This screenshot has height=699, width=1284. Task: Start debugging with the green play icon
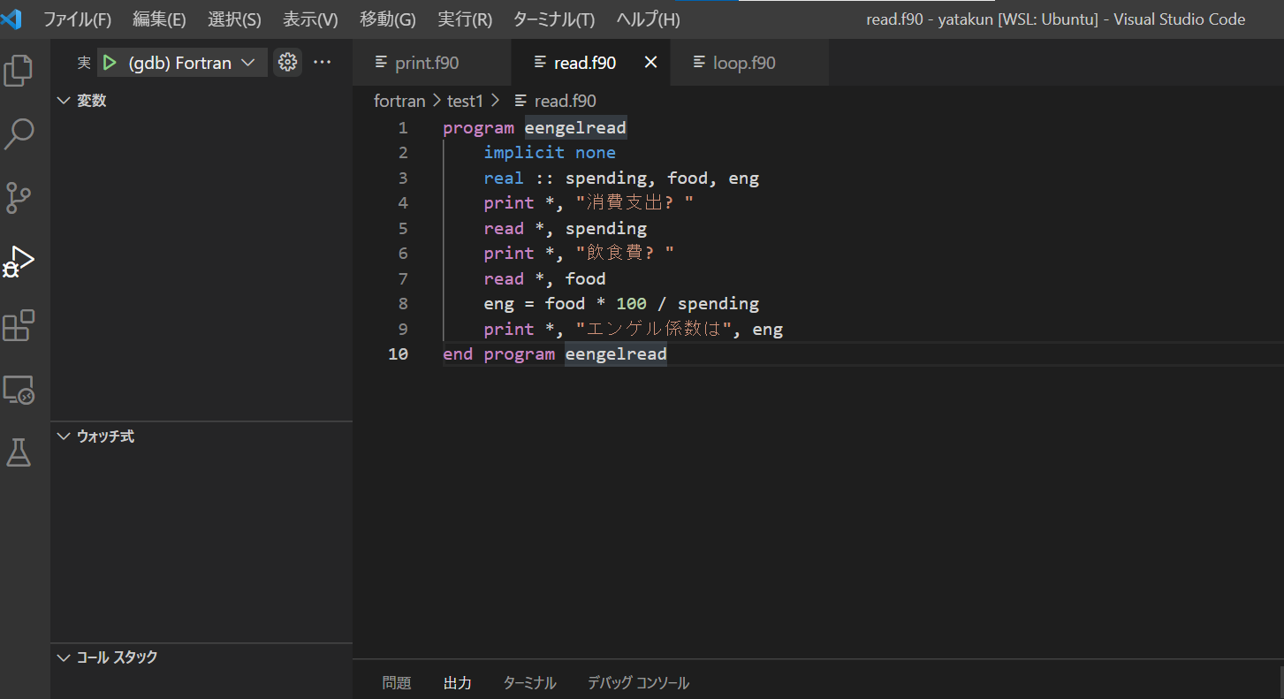[109, 63]
